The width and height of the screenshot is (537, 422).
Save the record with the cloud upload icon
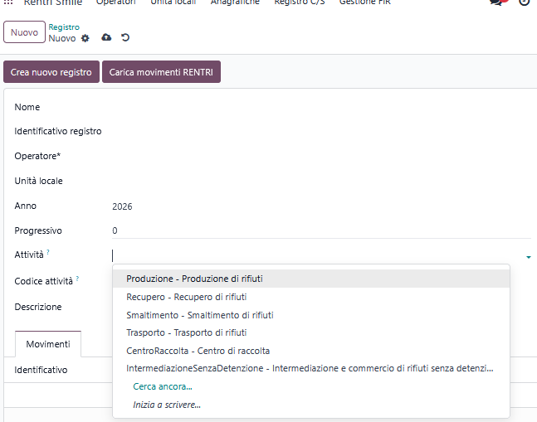click(x=106, y=37)
